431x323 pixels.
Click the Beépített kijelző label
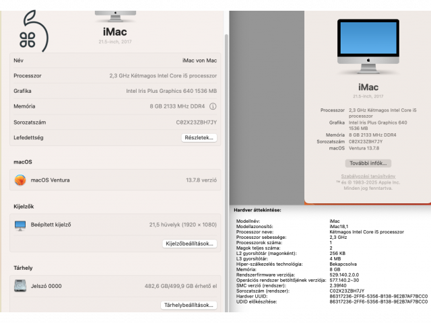51,225
